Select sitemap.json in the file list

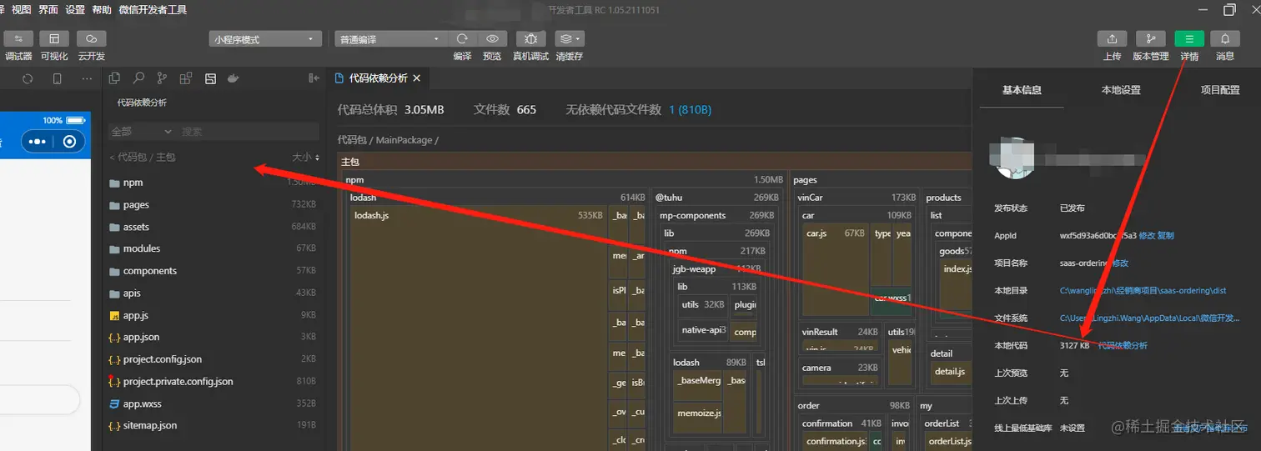pyautogui.click(x=213, y=425)
